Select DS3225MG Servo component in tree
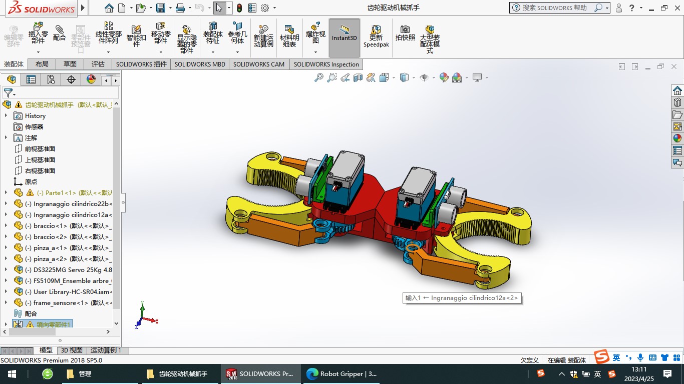This screenshot has height=384, width=684. pyautogui.click(x=68, y=269)
